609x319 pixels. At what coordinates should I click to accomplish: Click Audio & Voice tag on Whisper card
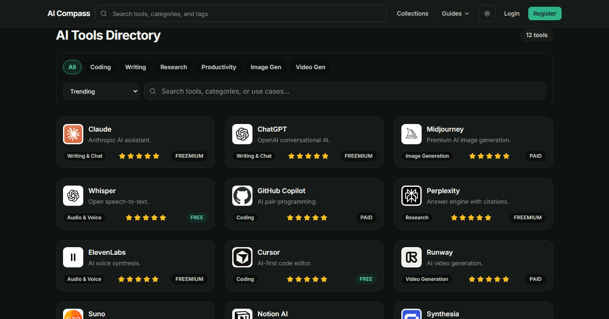click(x=84, y=218)
